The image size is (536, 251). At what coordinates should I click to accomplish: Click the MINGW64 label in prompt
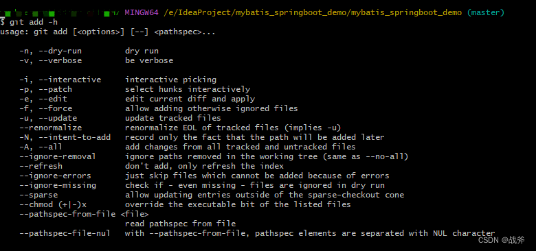coord(141,13)
